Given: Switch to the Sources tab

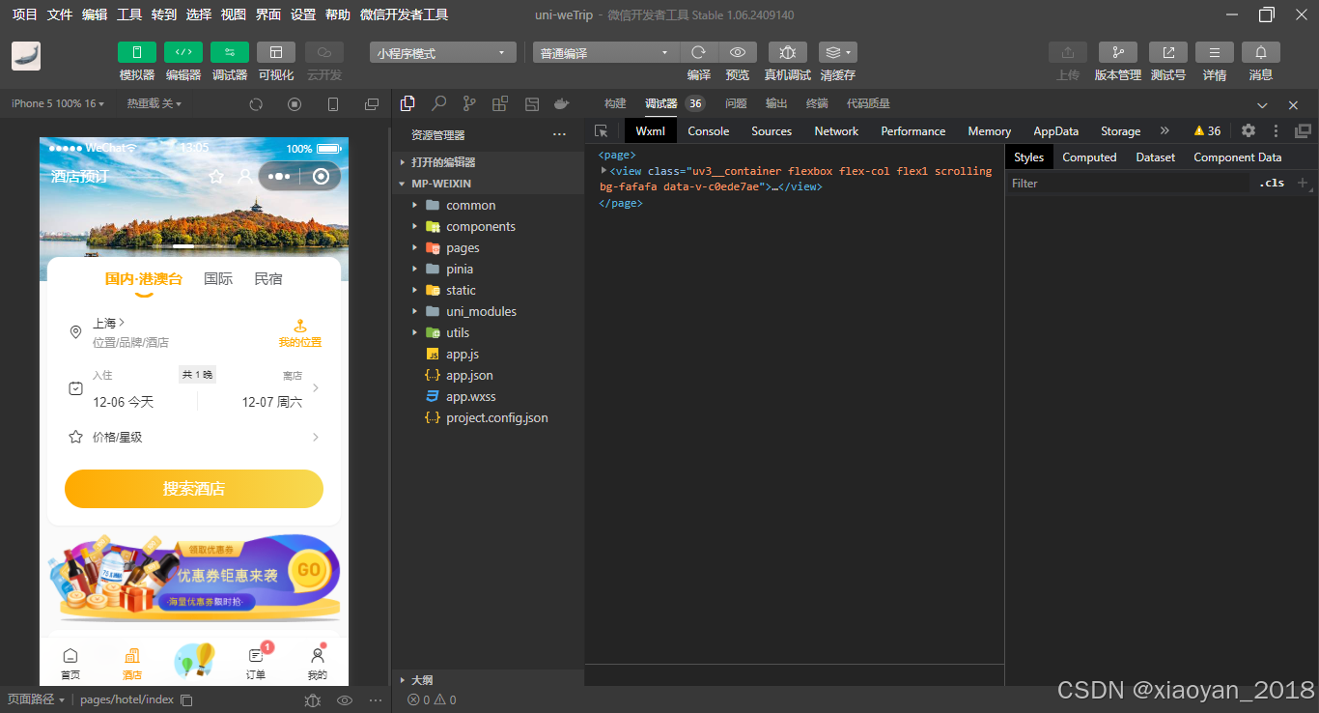Looking at the screenshot, I should pyautogui.click(x=772, y=131).
